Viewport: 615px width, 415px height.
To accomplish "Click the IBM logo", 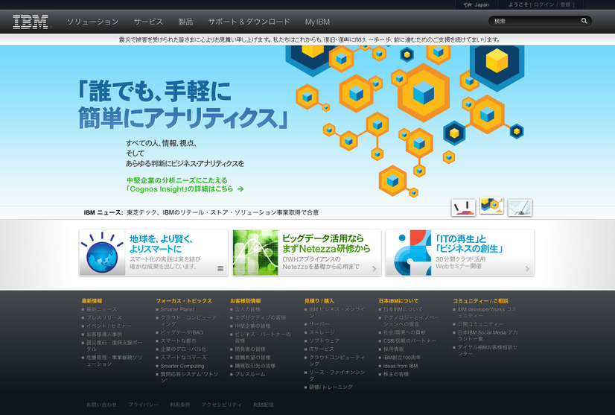I will [31, 22].
